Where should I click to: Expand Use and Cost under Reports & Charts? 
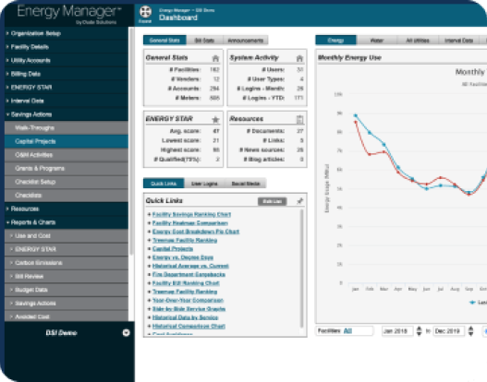click(x=67, y=235)
